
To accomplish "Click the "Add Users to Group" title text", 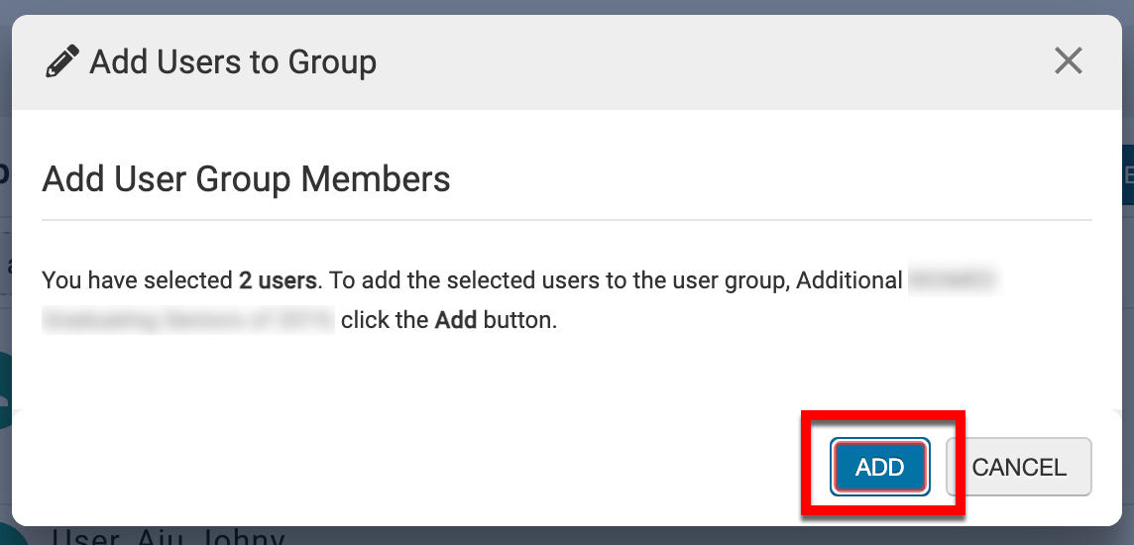I will coord(233,62).
